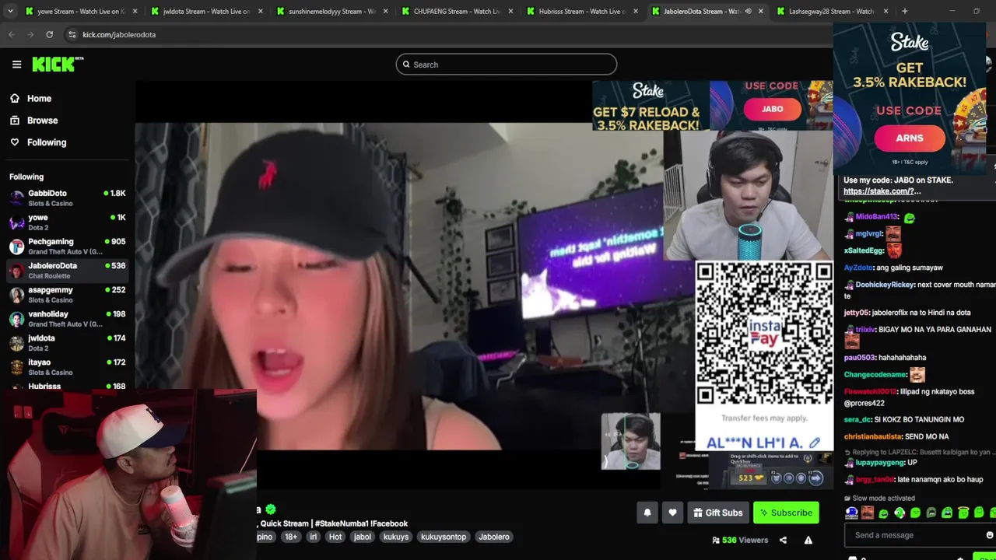Click MidoBan413 username in chat

pos(877,217)
